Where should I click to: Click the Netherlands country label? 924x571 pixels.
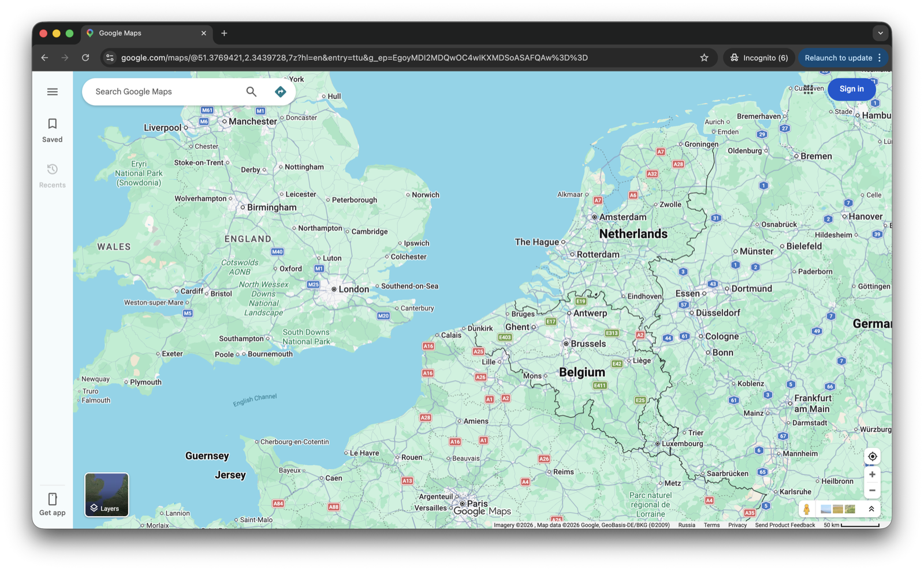point(633,234)
